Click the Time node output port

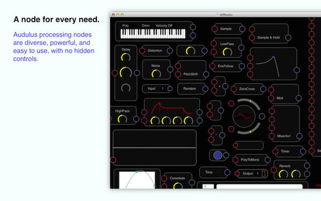click(x=227, y=173)
